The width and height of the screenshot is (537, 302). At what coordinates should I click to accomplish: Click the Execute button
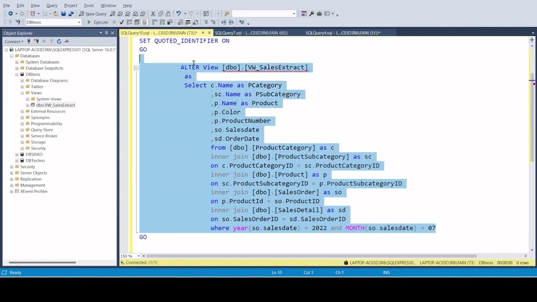pos(97,22)
